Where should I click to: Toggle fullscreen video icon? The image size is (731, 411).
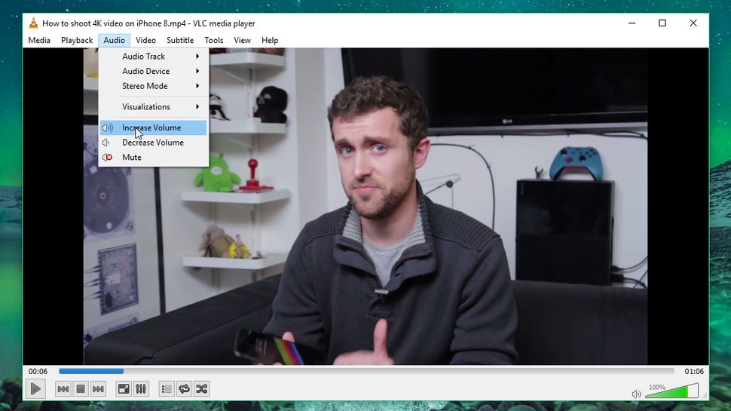(124, 388)
